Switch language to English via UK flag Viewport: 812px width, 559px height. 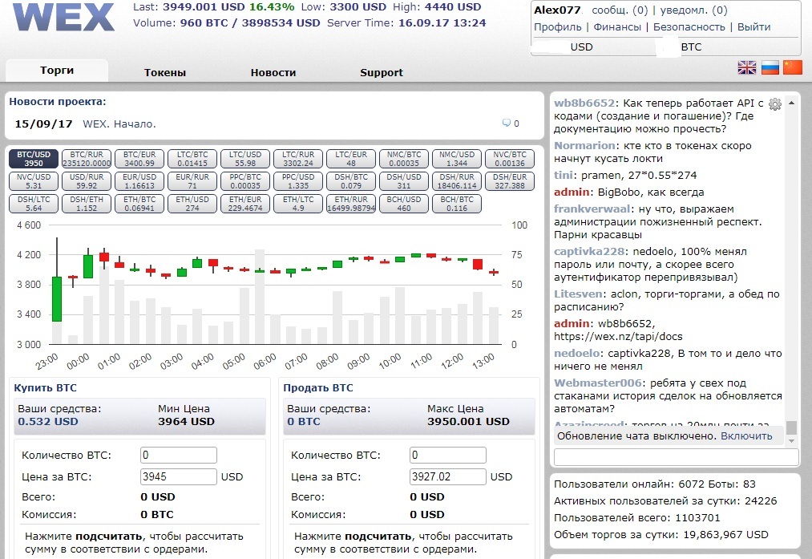(x=747, y=67)
